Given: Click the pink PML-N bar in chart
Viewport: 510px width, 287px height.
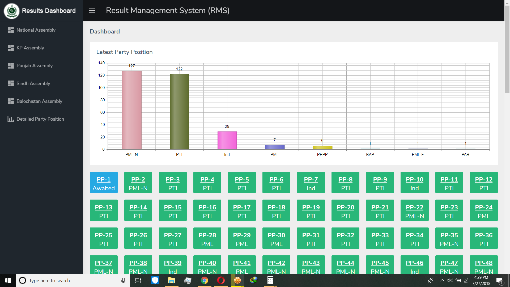Looking at the screenshot, I should pyautogui.click(x=131, y=110).
